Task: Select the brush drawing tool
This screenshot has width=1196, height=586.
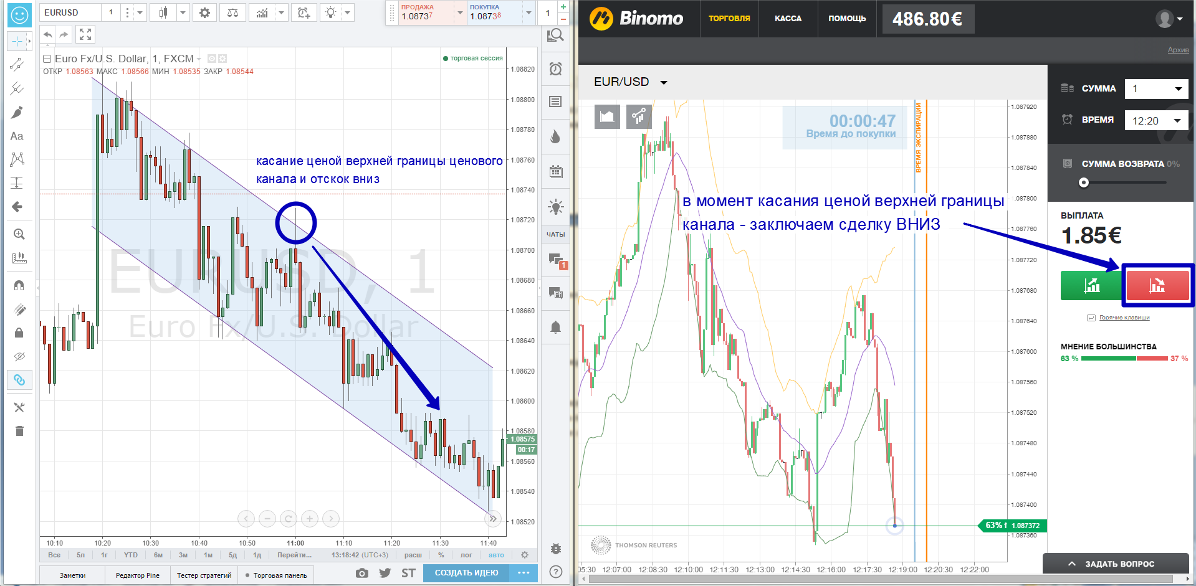Action: 17,112
